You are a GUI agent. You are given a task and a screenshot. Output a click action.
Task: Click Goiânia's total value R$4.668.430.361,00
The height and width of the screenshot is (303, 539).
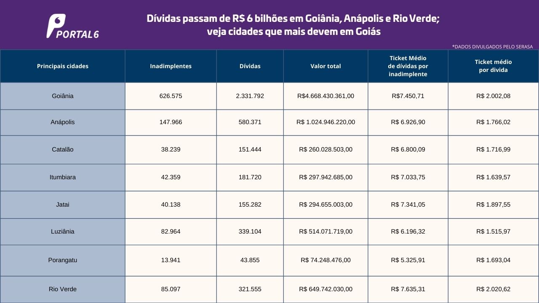[x=326, y=96]
